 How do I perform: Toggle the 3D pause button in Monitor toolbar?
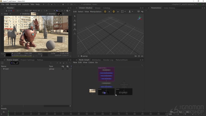click(x=20, y=11)
